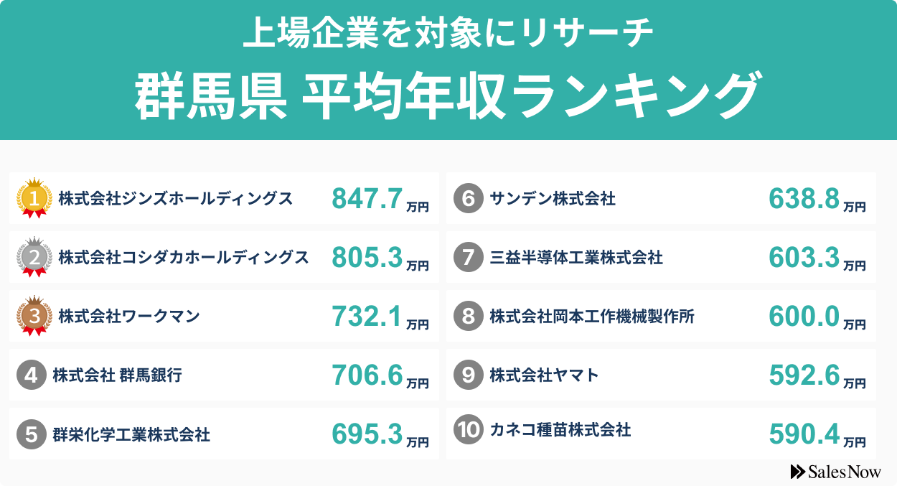Click the 株式会社ワークマン company name
The image size is (897, 486).
click(x=129, y=316)
